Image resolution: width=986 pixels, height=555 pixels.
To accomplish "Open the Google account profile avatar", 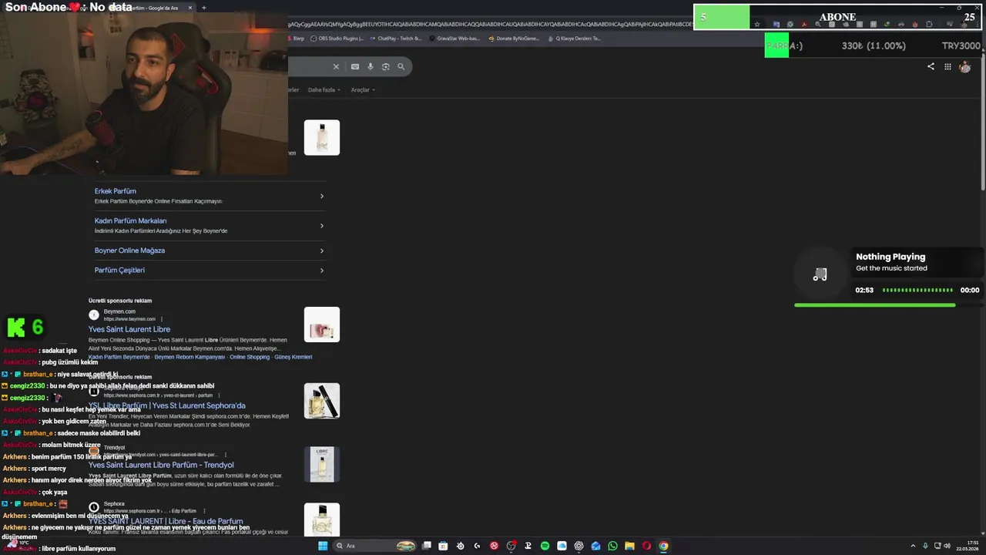I will (x=964, y=67).
